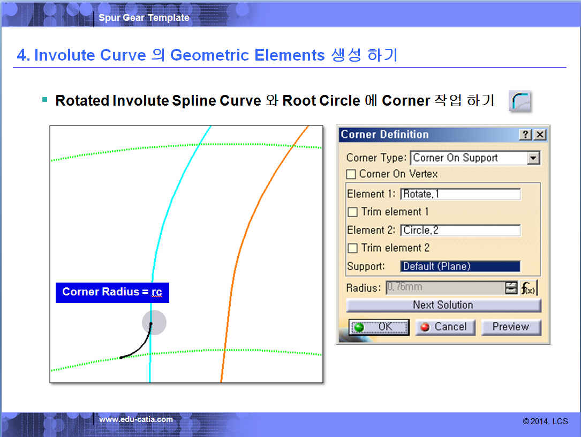Click the Support field showing Default (Plane)
Viewport: 581px width, 437px height.
[x=460, y=266]
